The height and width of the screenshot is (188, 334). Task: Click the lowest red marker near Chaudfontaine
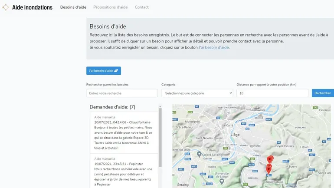click(269, 170)
